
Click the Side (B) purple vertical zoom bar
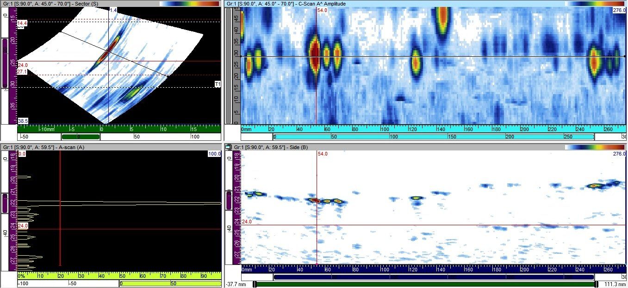[x=229, y=200]
